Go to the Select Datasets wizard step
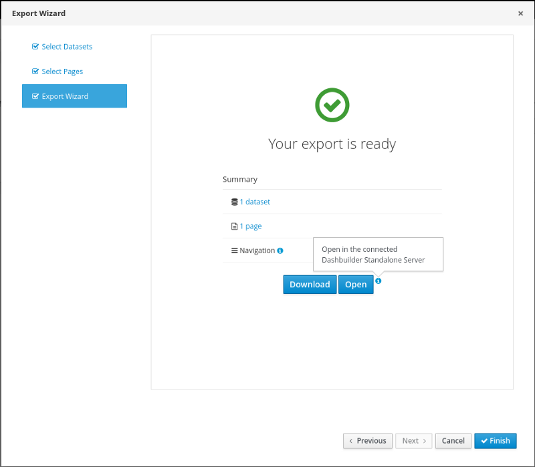535x467 pixels. (x=67, y=47)
